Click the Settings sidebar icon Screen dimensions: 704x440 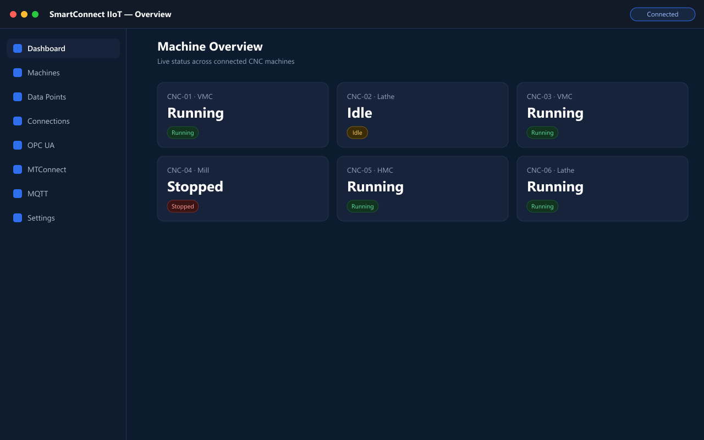(x=18, y=218)
